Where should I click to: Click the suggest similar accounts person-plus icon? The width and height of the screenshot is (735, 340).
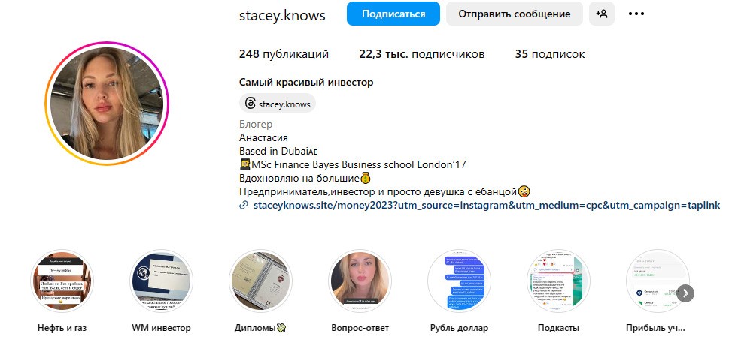(x=601, y=14)
